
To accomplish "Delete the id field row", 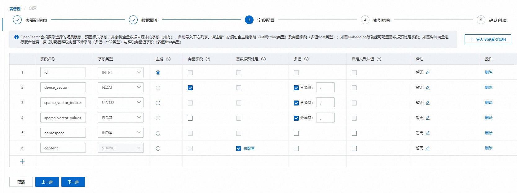I will coord(489,72).
